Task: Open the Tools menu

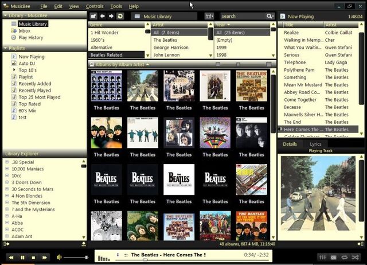Action: pos(116,6)
